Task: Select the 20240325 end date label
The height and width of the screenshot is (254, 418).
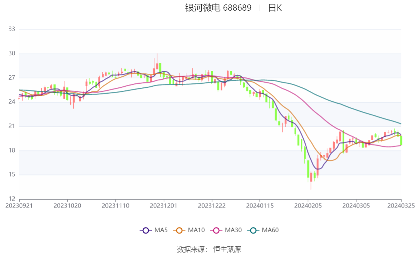Action: [x=401, y=206]
